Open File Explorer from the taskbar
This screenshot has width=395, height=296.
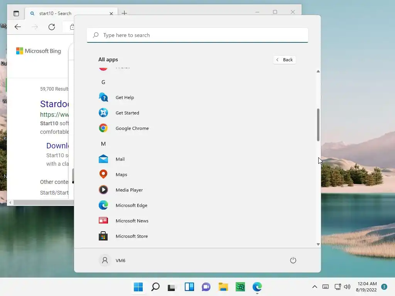pos(223,287)
